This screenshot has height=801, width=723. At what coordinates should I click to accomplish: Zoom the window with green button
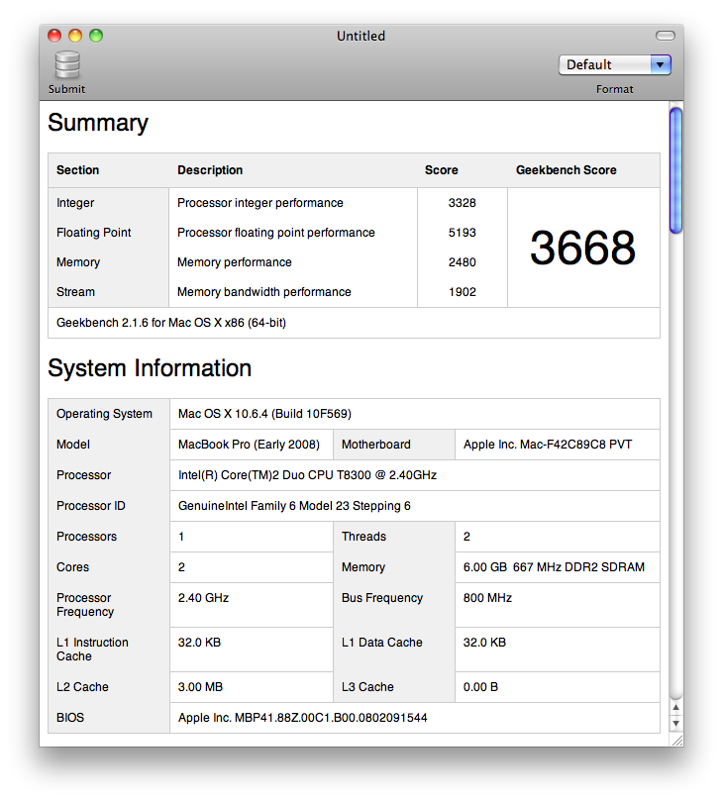point(96,36)
